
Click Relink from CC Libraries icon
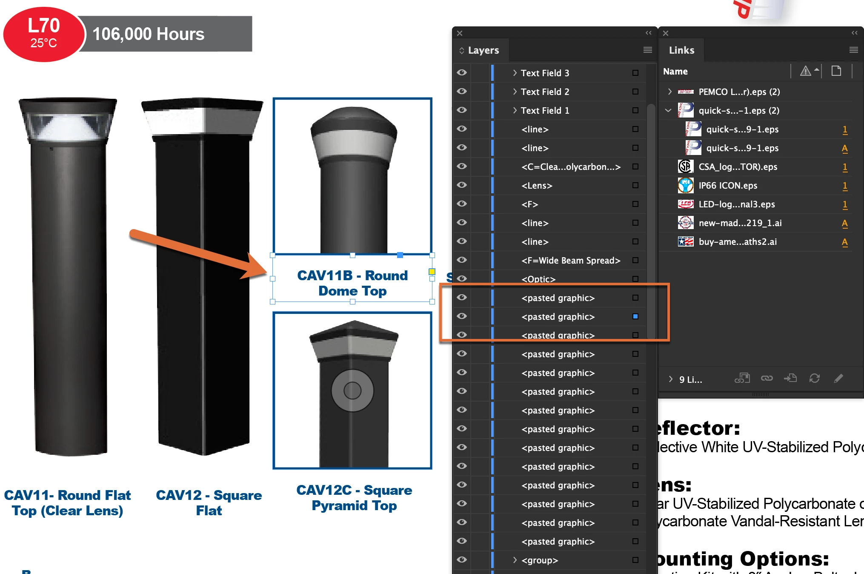[x=742, y=378]
